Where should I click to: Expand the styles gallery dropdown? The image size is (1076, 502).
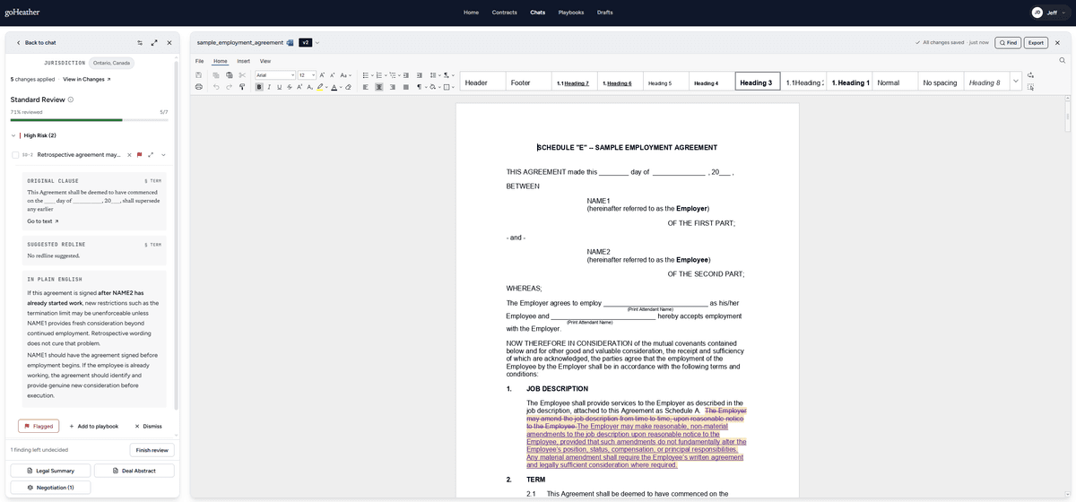(x=1016, y=82)
